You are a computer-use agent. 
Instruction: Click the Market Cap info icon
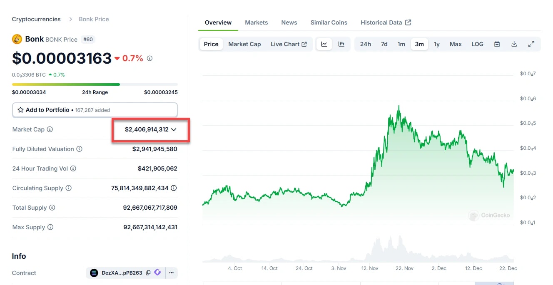pyautogui.click(x=50, y=129)
